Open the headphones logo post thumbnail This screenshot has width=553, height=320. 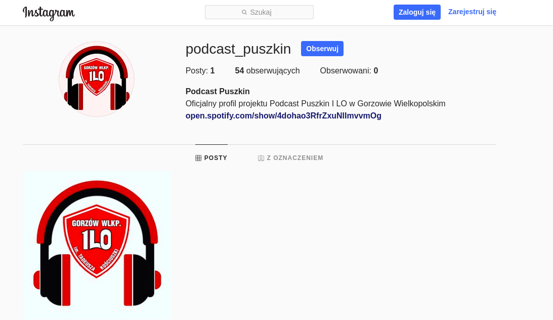point(97,246)
